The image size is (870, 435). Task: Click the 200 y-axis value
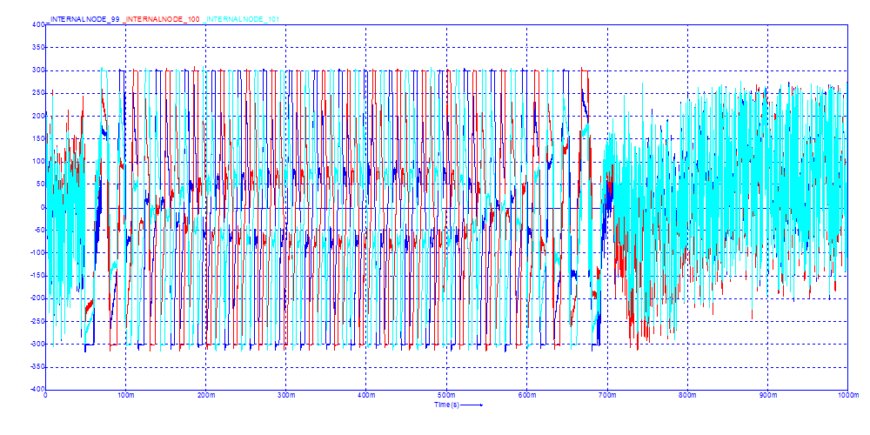[x=37, y=116]
